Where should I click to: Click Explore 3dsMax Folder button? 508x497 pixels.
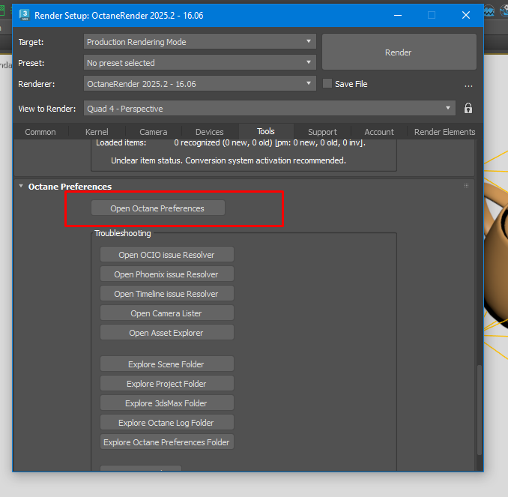point(167,403)
